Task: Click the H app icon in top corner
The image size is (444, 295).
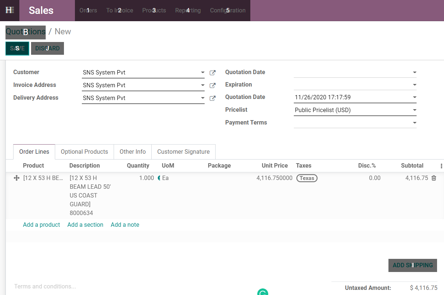Action: click(9, 10)
